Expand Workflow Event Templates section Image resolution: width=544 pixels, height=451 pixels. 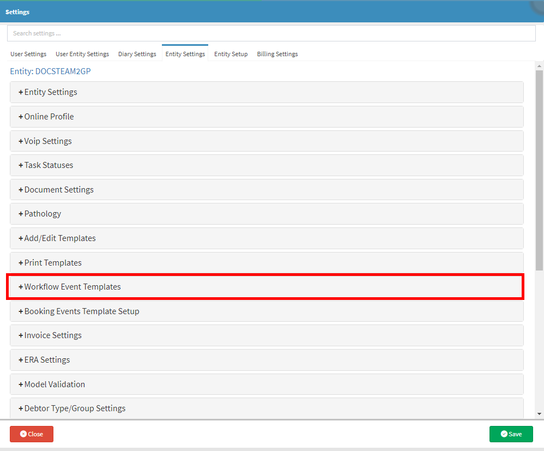click(72, 287)
